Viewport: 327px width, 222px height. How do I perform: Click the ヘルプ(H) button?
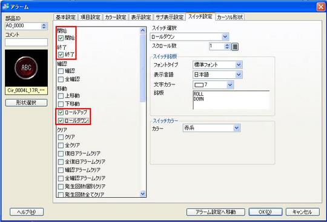click(x=27, y=212)
